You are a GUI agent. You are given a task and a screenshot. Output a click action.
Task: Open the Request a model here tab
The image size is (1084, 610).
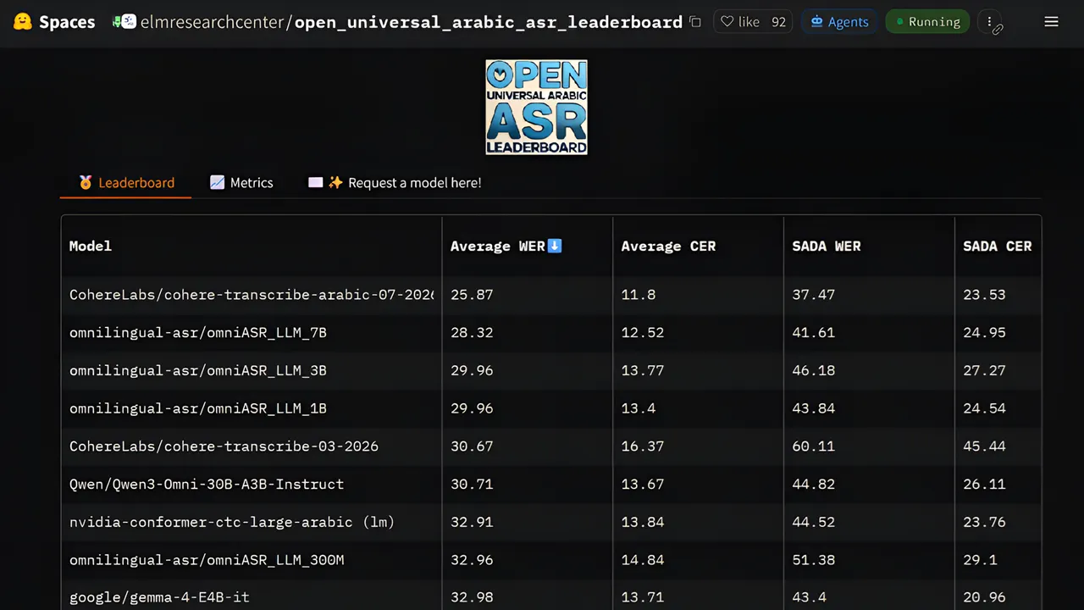pos(395,182)
